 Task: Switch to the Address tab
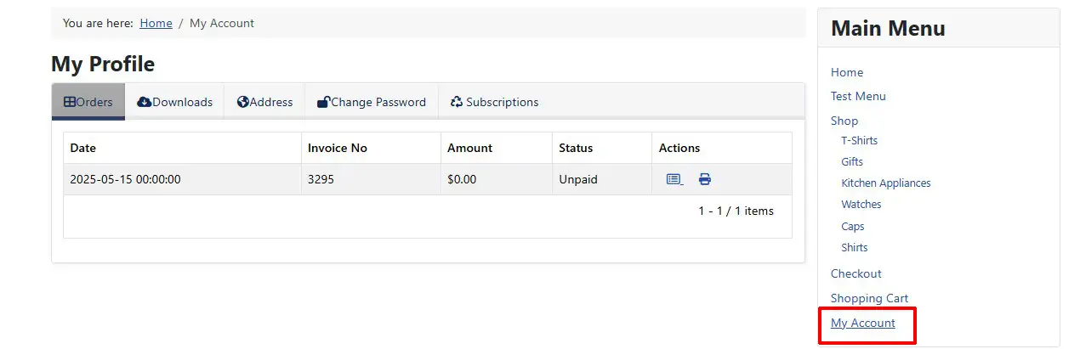pos(264,102)
